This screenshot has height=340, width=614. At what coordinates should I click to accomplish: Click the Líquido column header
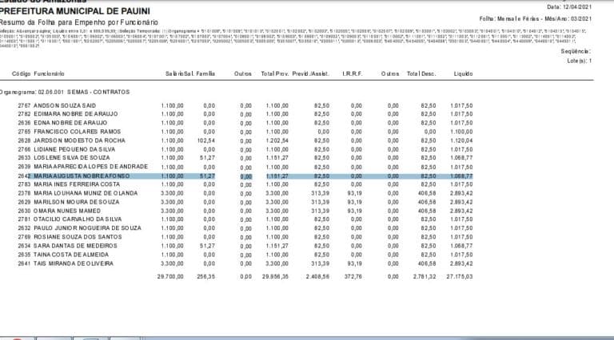click(461, 73)
